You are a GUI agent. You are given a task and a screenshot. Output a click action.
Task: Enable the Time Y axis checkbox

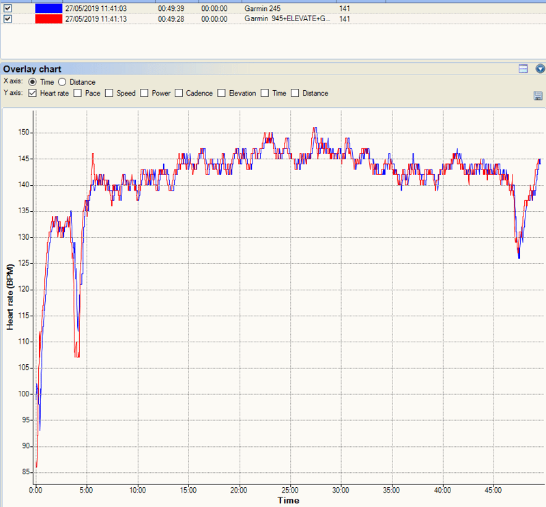pyautogui.click(x=265, y=93)
